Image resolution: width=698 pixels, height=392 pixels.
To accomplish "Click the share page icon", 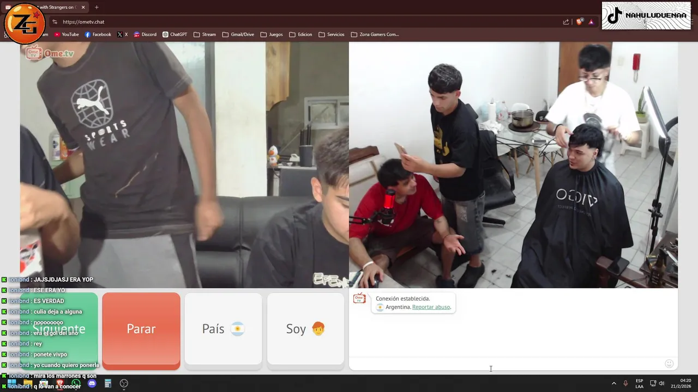I will (x=565, y=22).
